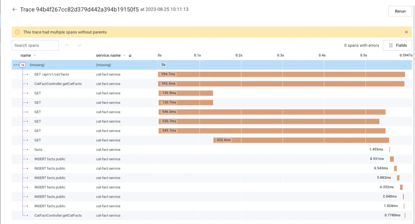415x224 pixels.
Task: Jump to next search result with down chevron
Action: [x=79, y=45]
